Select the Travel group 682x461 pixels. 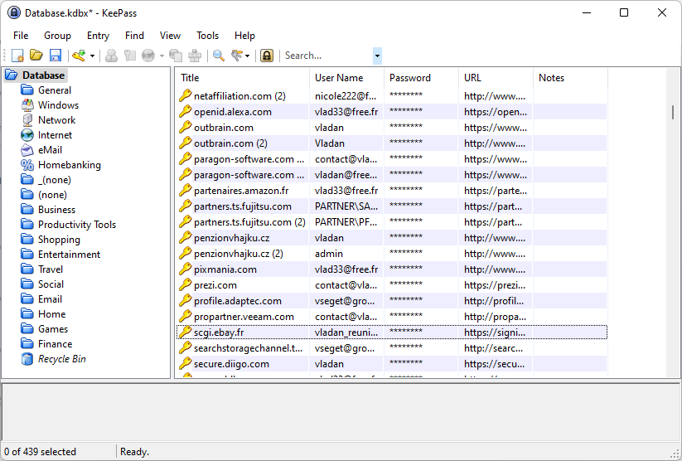pyautogui.click(x=51, y=269)
